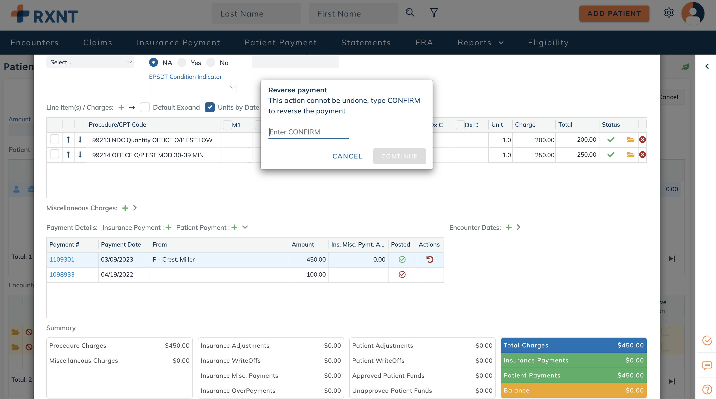Open the Eligibility tab
This screenshot has width=716, height=399.
click(x=548, y=43)
